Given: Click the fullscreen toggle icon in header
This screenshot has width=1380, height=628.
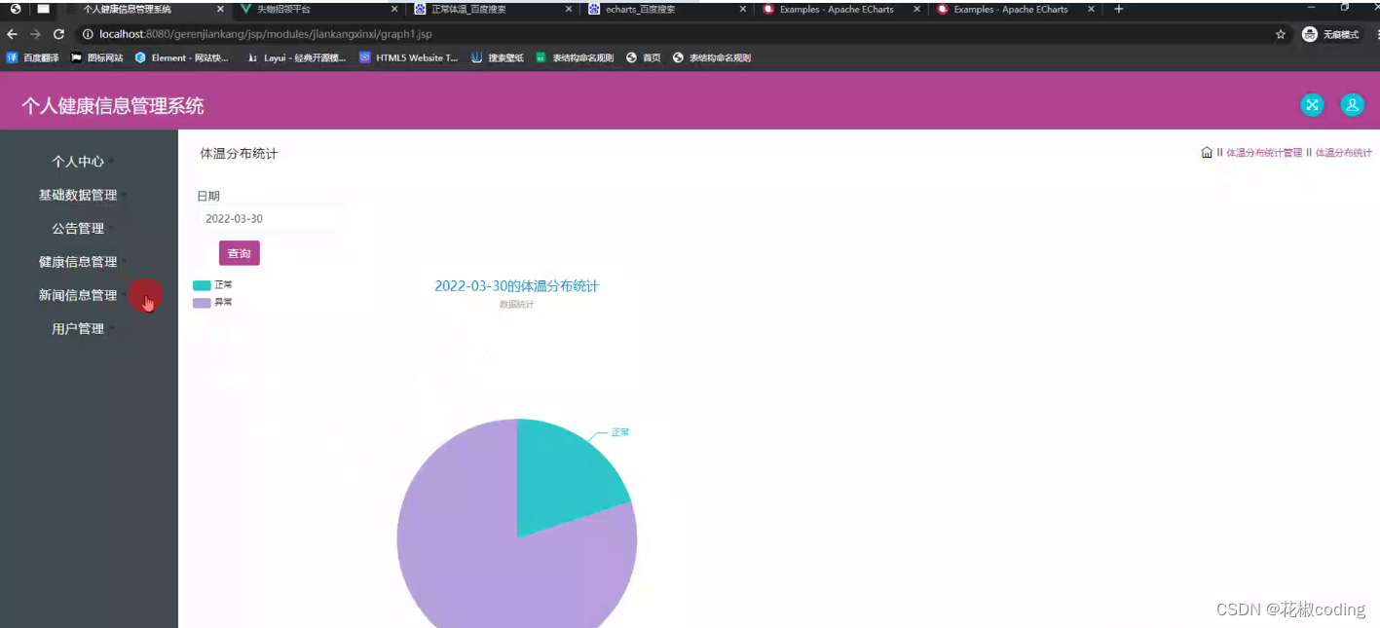Looking at the screenshot, I should [1312, 105].
